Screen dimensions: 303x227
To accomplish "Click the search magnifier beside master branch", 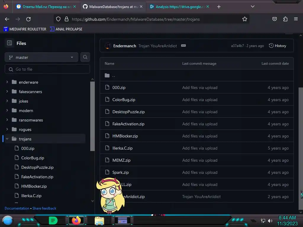I will (85, 57).
